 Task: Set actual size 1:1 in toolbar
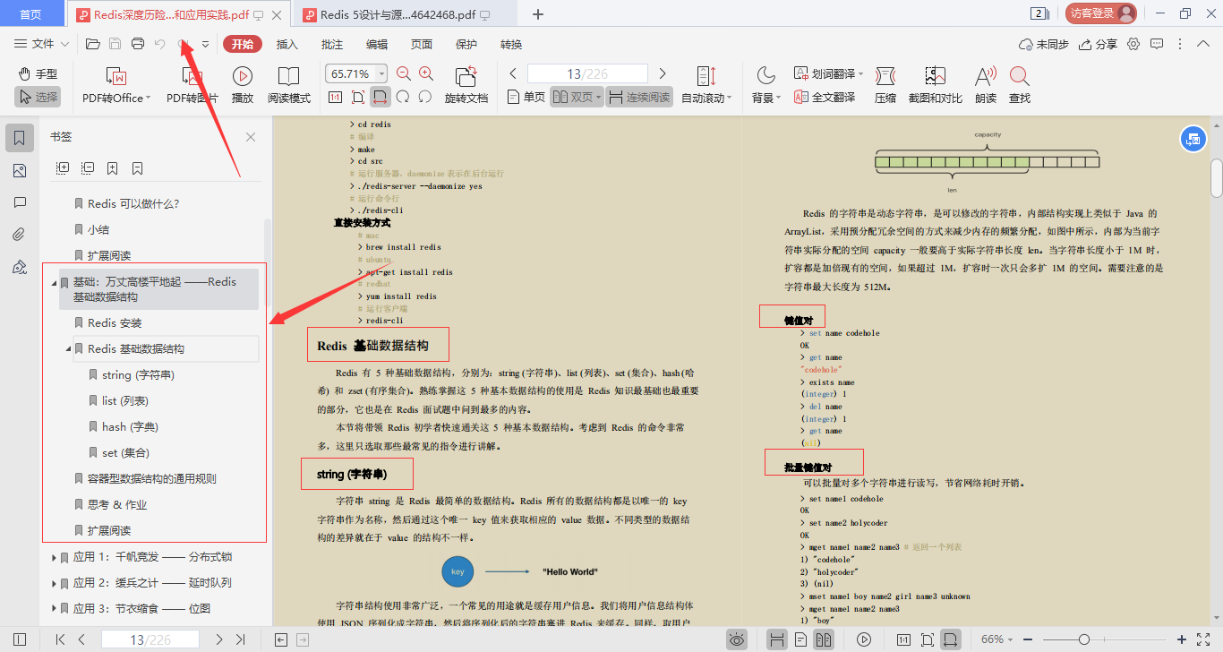335,97
